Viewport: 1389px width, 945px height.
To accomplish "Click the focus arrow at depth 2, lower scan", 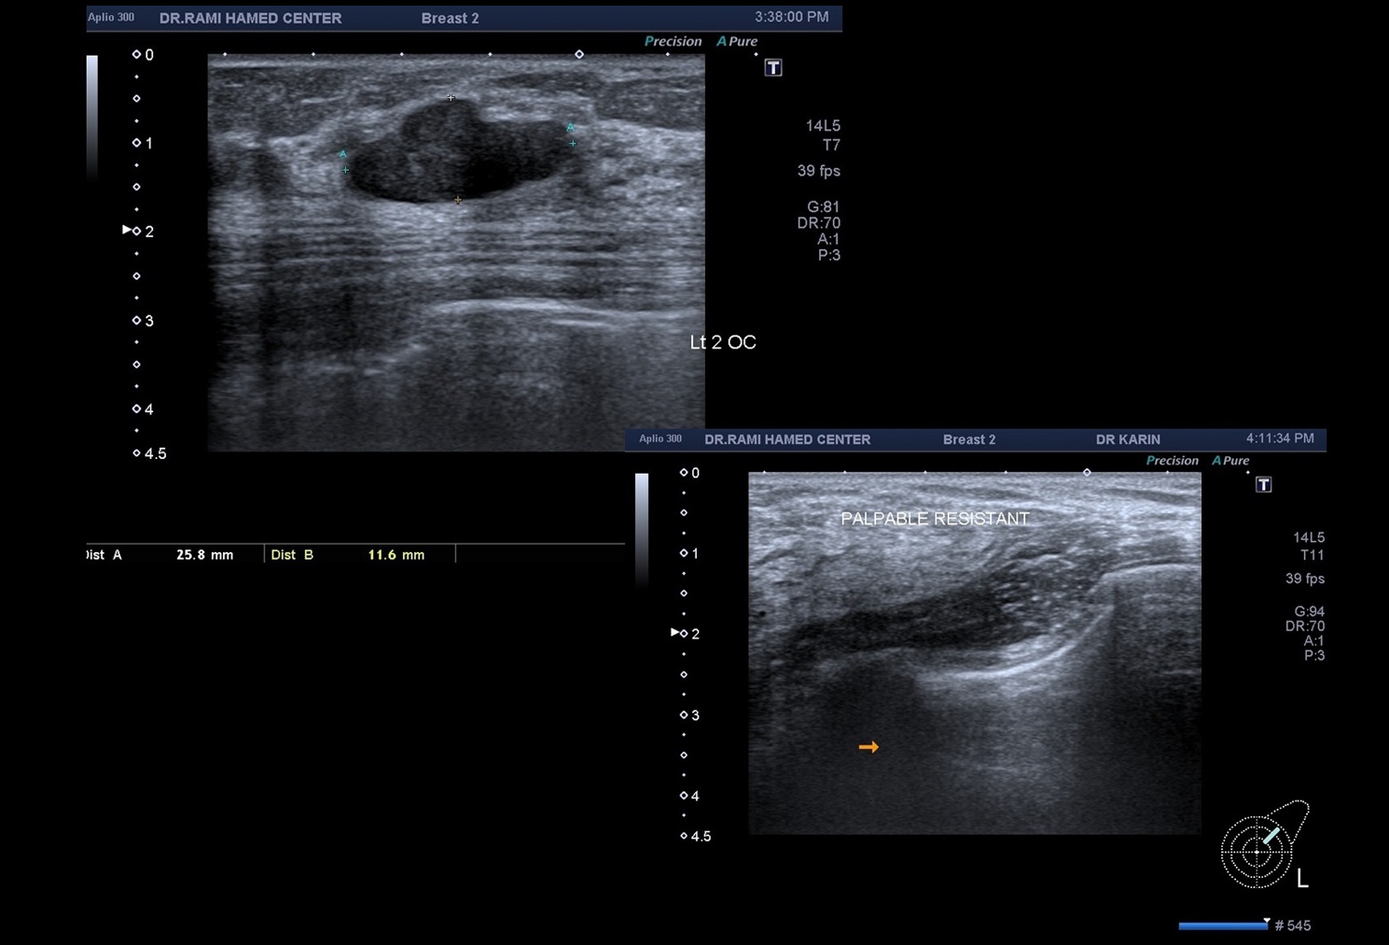I will tap(675, 632).
